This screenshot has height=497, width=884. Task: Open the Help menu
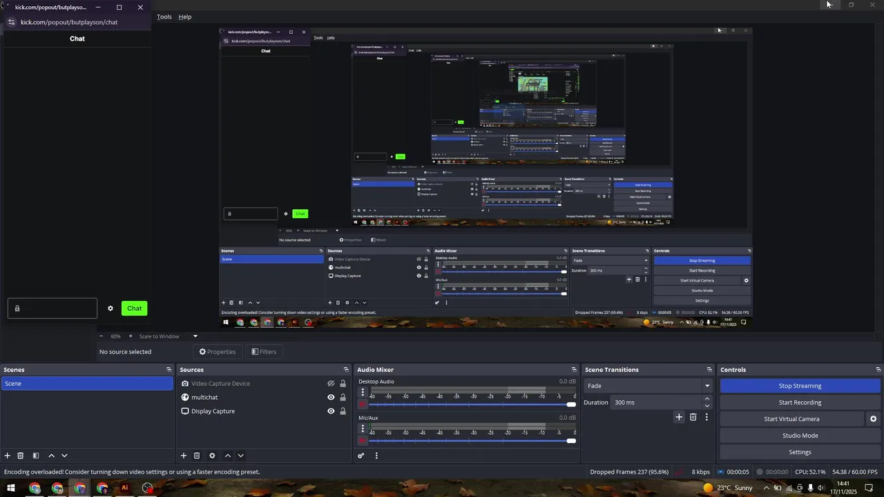coord(185,17)
